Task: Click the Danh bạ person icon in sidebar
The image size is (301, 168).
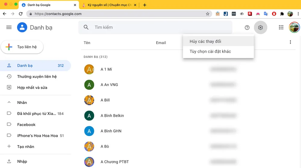Action: tap(9, 66)
